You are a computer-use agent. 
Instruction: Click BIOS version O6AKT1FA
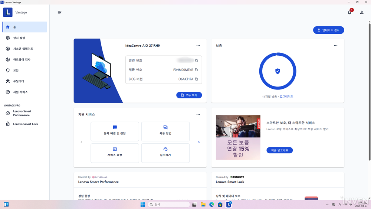(x=186, y=79)
